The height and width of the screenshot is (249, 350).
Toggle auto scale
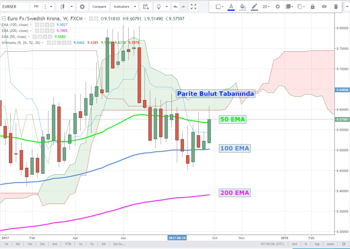pyautogui.click(x=330, y=244)
